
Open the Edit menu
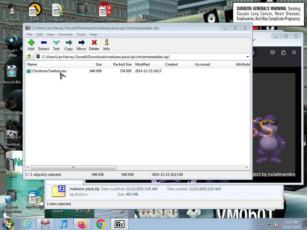tap(40, 34)
